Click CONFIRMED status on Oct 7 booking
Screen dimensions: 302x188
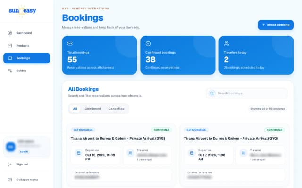click(275, 130)
